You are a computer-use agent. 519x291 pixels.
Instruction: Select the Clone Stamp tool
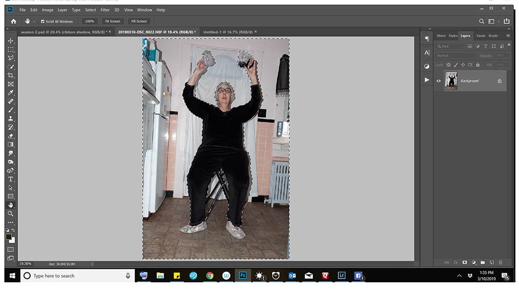click(10, 118)
